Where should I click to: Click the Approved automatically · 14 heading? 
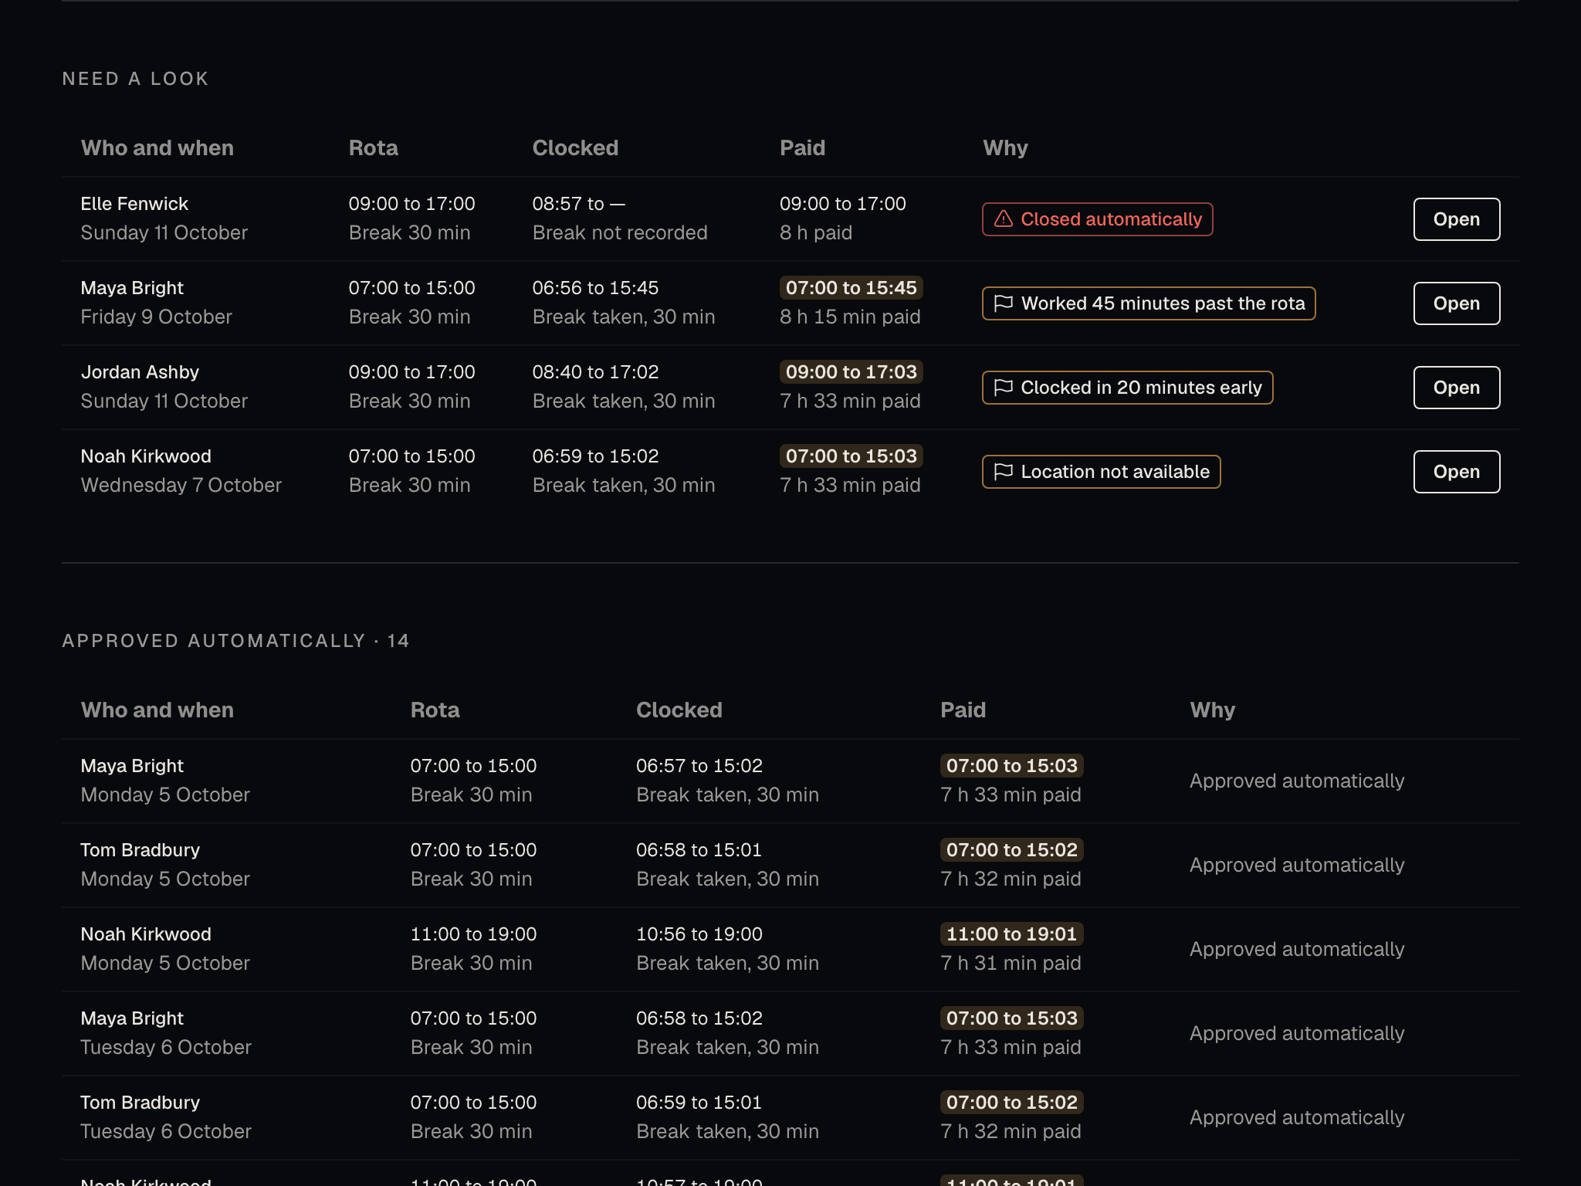click(235, 641)
